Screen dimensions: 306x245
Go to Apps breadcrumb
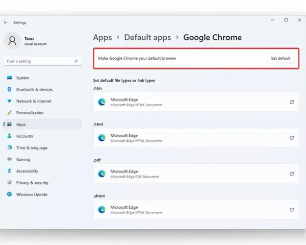(103, 37)
